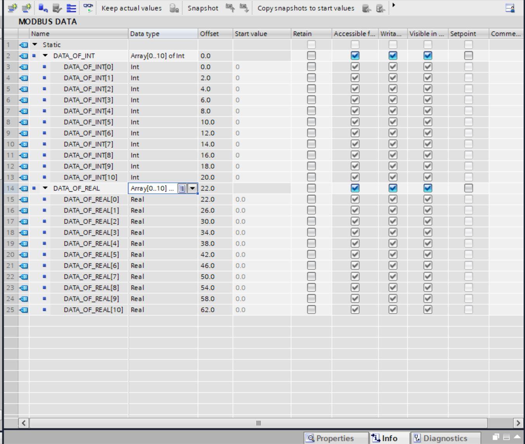
Task: Click the horizontal scrollbar left arrow
Action: pyautogui.click(x=24, y=423)
